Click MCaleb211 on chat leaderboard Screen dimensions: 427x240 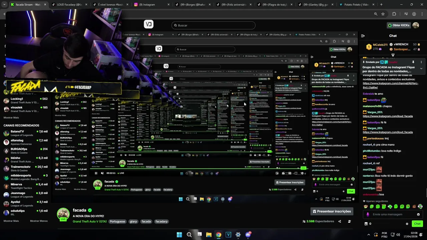[x=380, y=45]
